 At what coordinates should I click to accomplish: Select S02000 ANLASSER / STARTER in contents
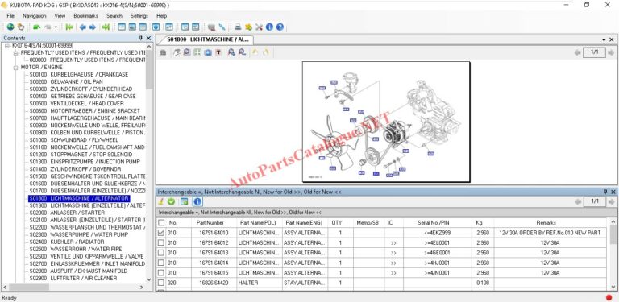[x=67, y=213]
